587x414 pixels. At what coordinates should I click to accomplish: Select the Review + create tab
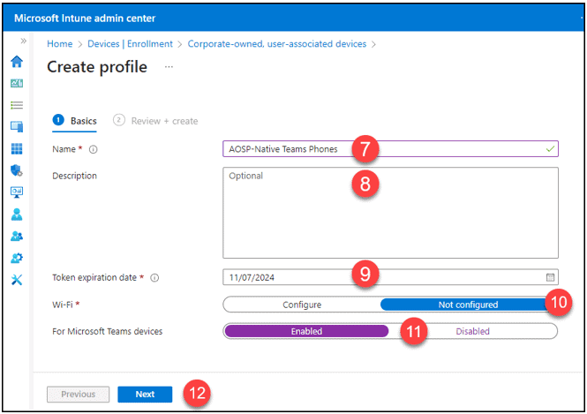coord(155,121)
